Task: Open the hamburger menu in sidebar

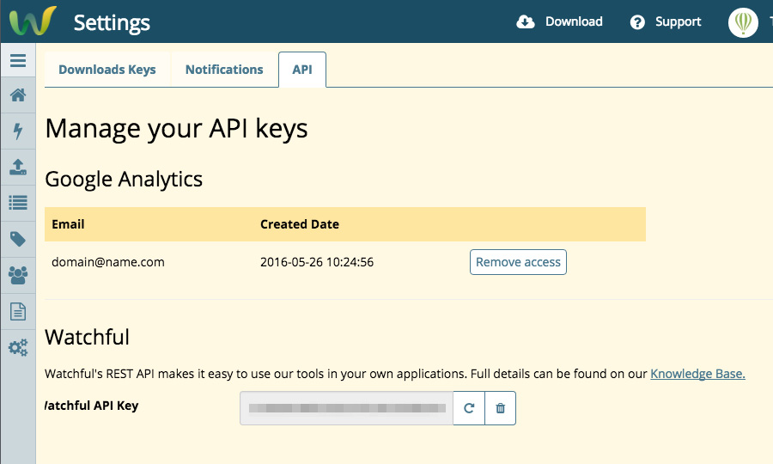Action: [x=18, y=60]
